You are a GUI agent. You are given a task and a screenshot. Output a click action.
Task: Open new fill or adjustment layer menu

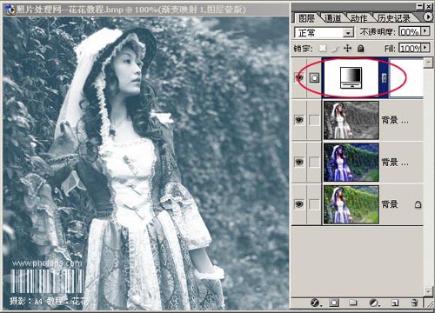pyautogui.click(x=374, y=303)
